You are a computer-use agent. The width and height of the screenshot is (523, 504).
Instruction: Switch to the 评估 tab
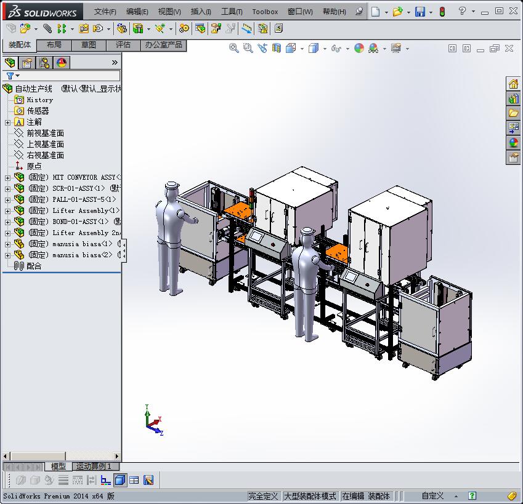(x=123, y=45)
